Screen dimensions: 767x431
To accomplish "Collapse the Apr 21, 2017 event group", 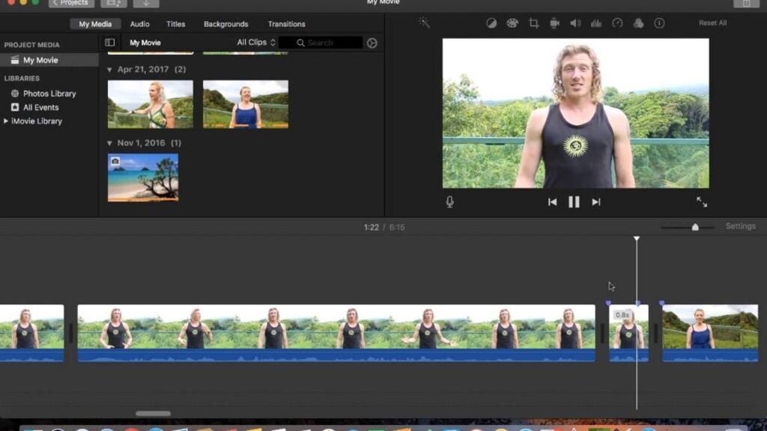I will click(109, 70).
